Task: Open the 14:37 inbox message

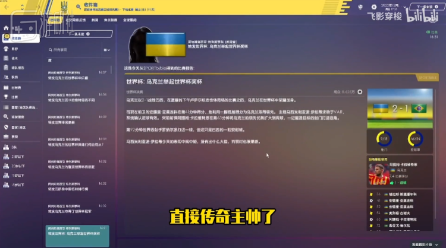Action: point(77,75)
